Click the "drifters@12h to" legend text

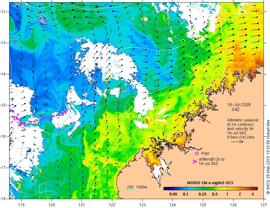212,159
